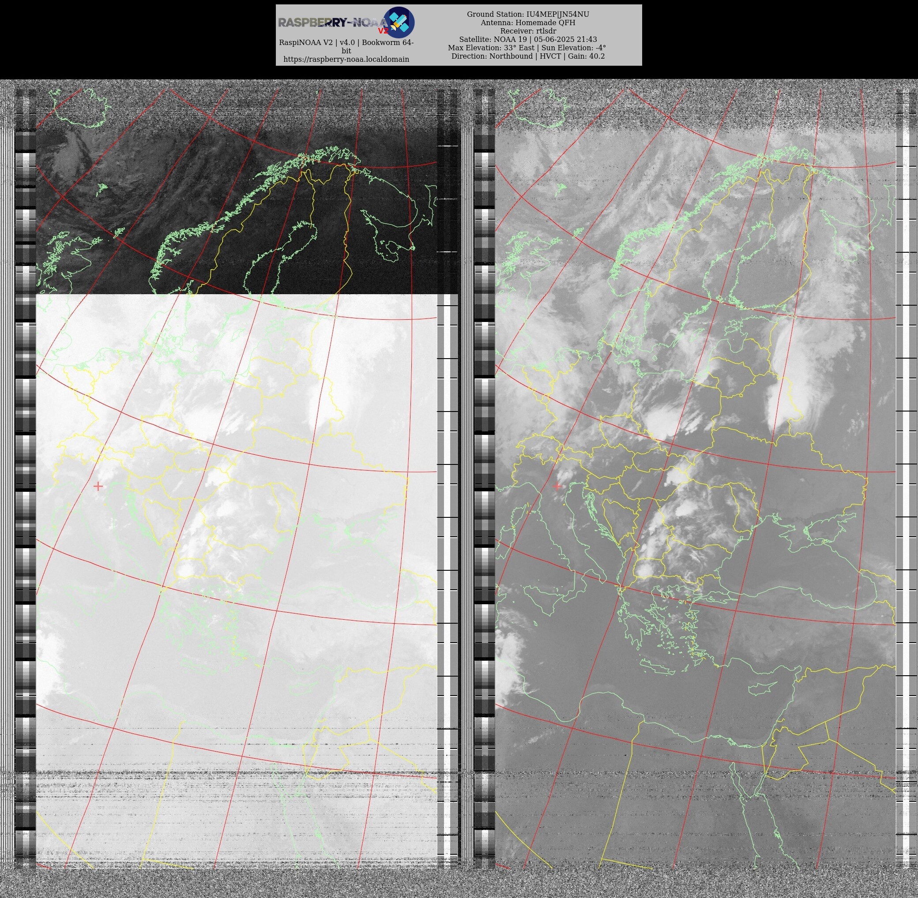Click the 'Ground Station: IU4MEP|JN54NU' text

tap(528, 15)
